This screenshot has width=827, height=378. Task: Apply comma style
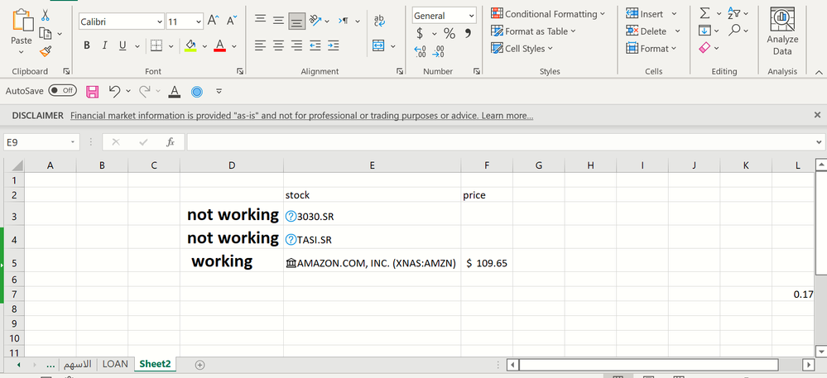[x=467, y=34]
